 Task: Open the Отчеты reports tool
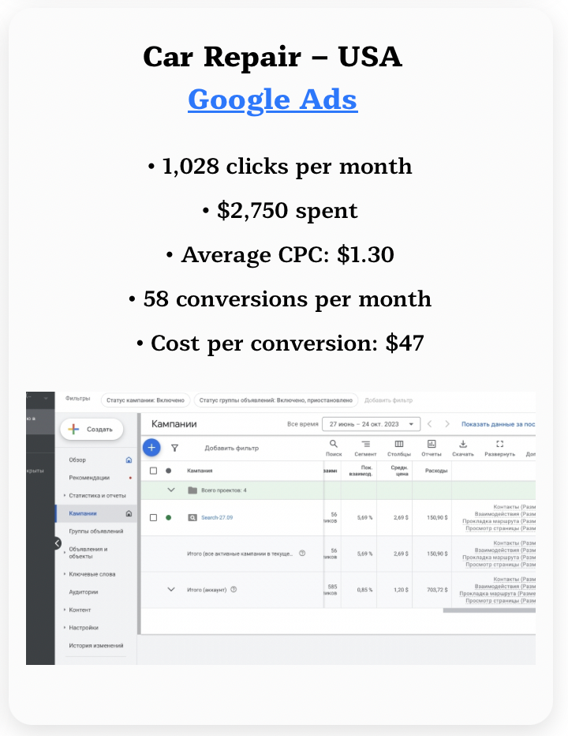[x=432, y=448]
